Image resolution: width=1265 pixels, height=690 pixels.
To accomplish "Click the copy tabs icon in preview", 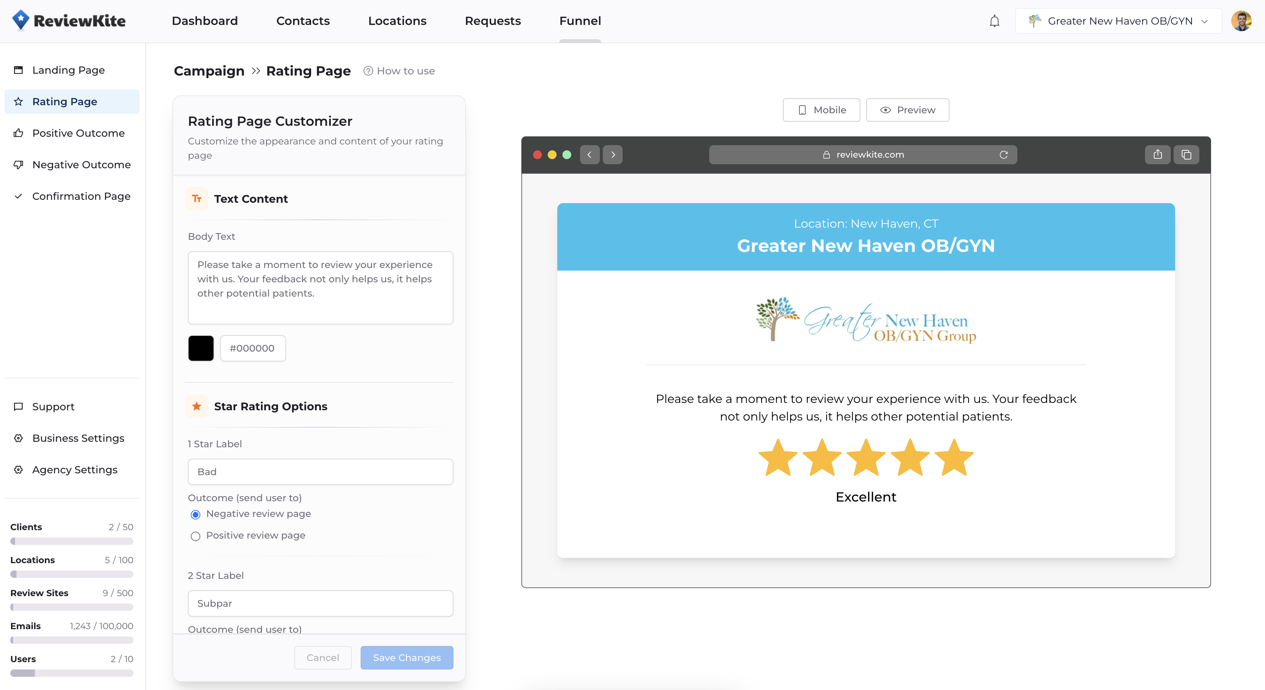I will click(x=1186, y=155).
